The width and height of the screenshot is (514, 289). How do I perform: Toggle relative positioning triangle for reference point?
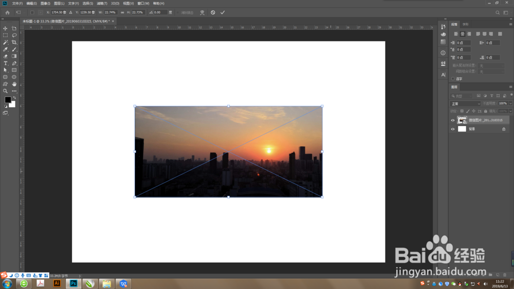click(x=71, y=12)
